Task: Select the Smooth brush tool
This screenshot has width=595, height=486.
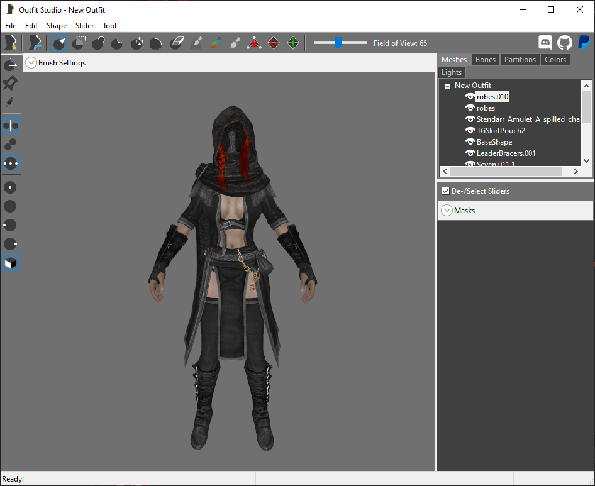Action: pos(156,43)
